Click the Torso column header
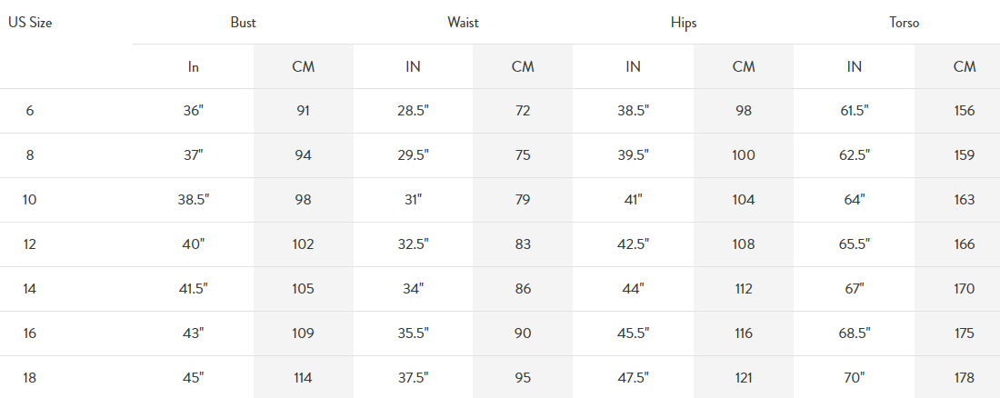Image resolution: width=1000 pixels, height=398 pixels. pos(905,23)
